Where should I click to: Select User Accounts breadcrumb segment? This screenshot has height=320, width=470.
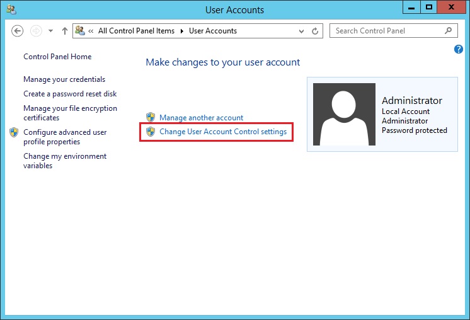click(x=212, y=31)
